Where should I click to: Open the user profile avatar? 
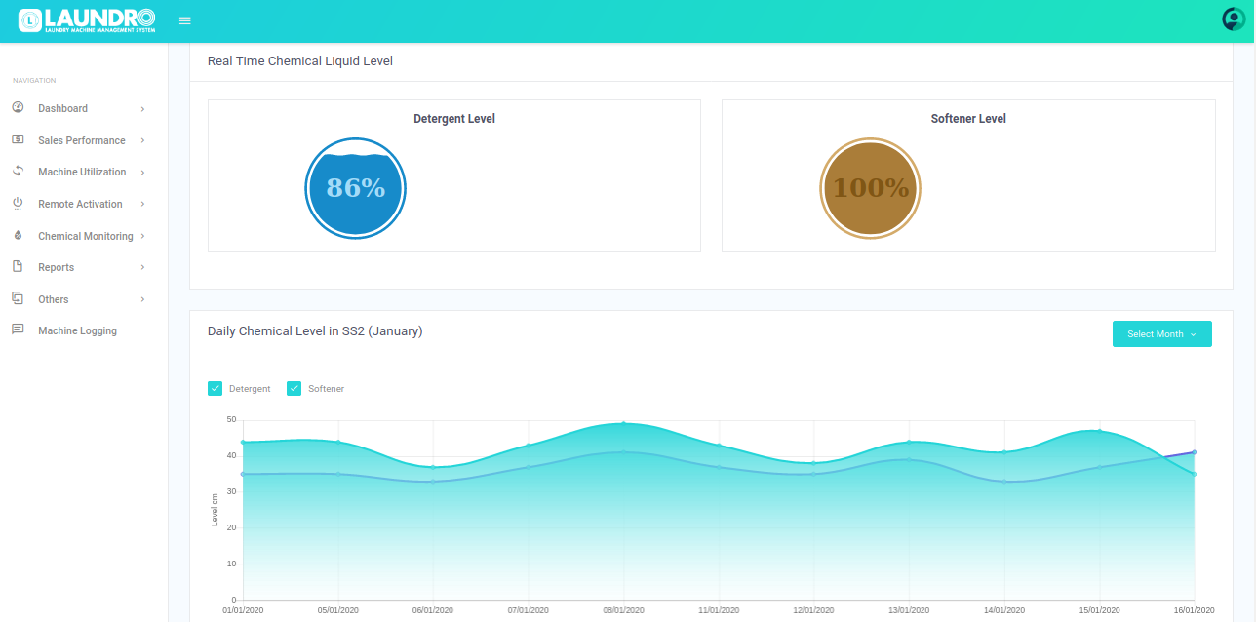(x=1233, y=19)
